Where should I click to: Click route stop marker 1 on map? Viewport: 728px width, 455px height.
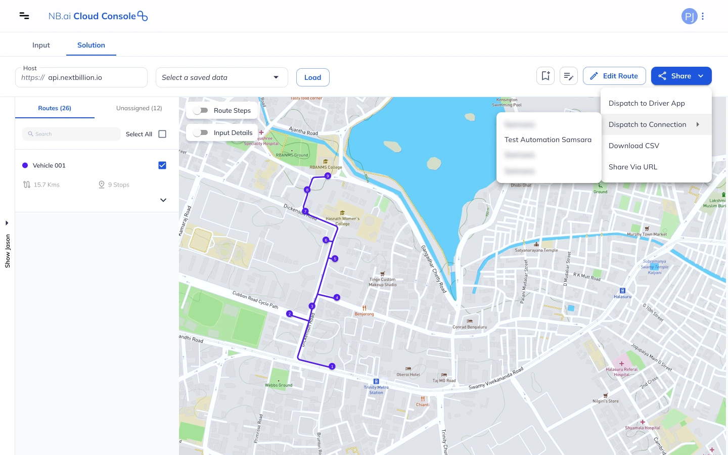coord(332,367)
